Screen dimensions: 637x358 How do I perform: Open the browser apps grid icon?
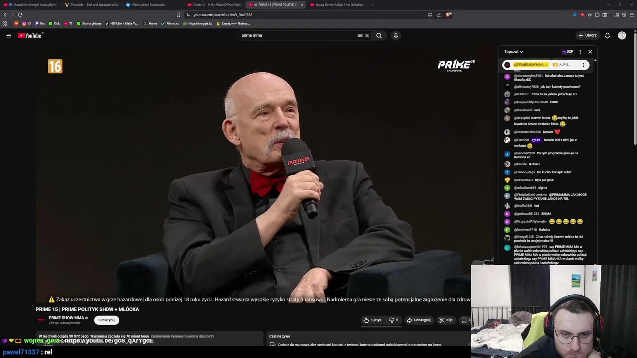coord(5,23)
